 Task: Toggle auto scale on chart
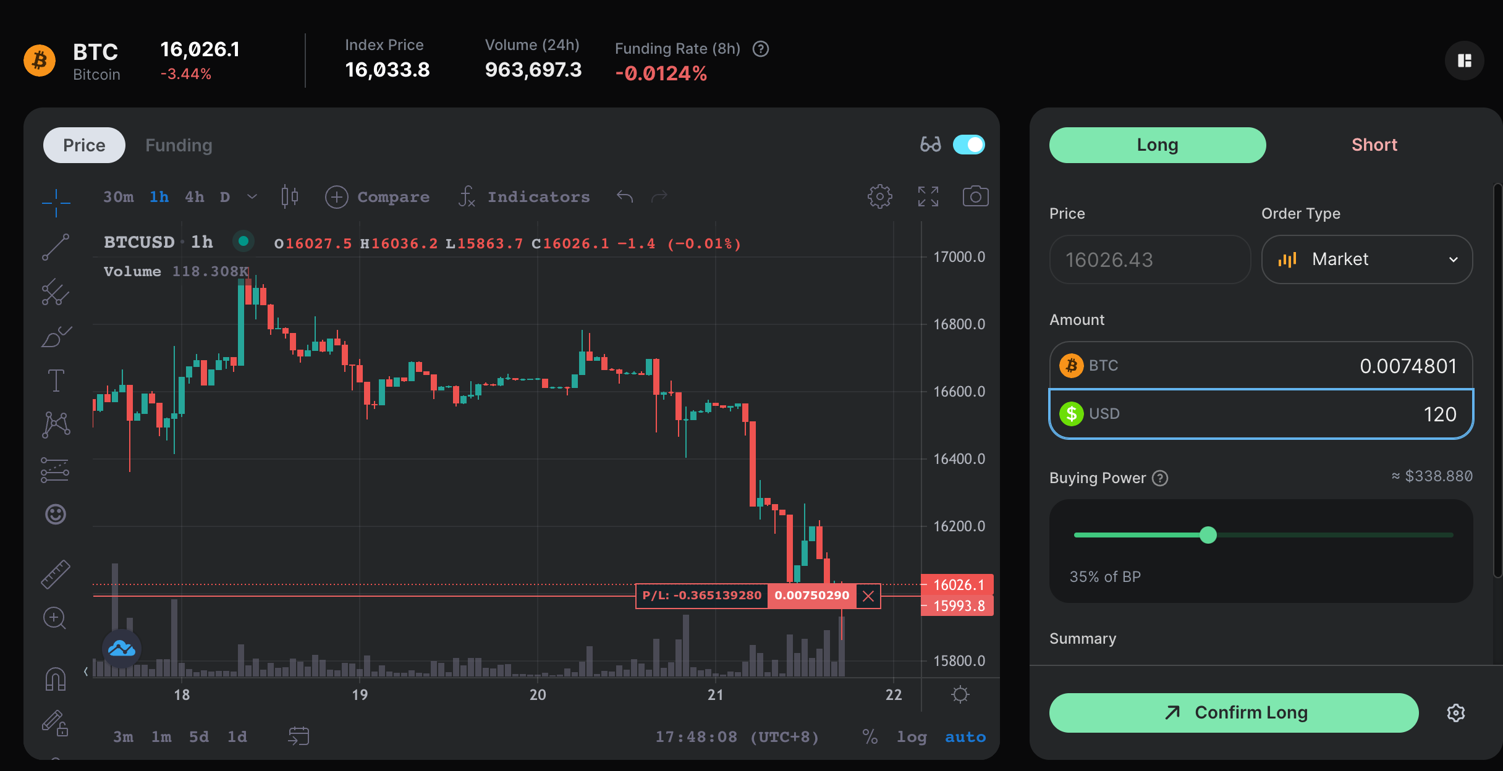tap(965, 736)
